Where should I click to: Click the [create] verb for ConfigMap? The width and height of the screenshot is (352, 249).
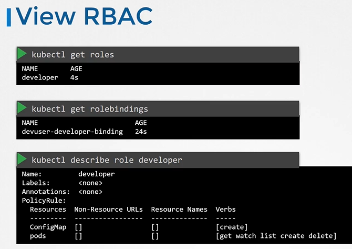point(231,227)
